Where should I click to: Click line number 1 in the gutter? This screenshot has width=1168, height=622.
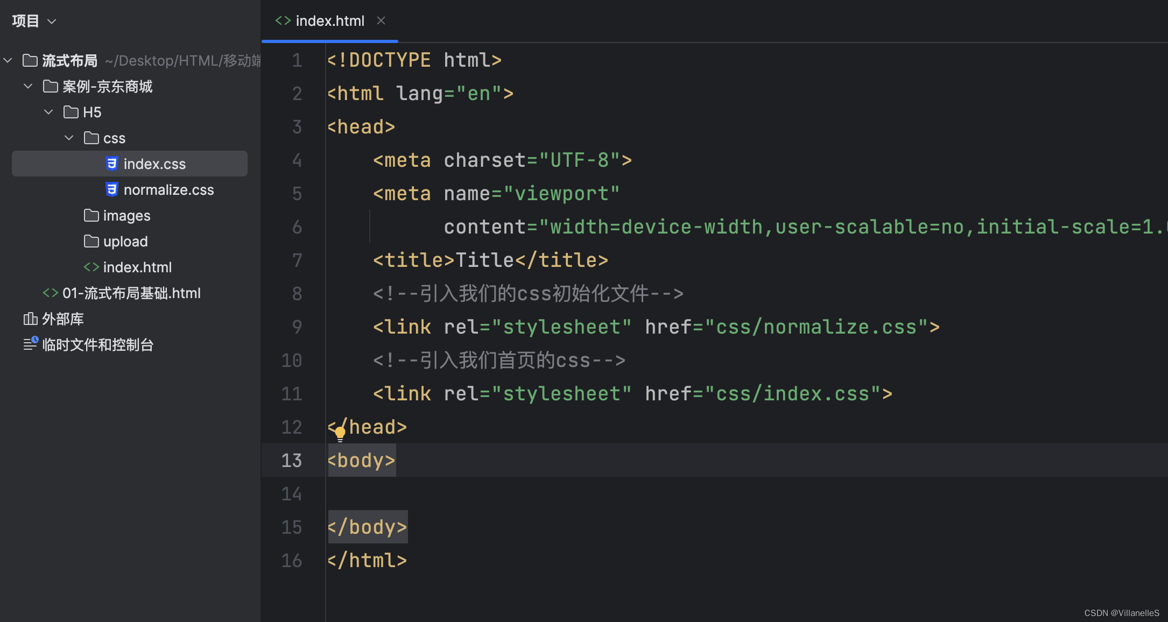(297, 60)
